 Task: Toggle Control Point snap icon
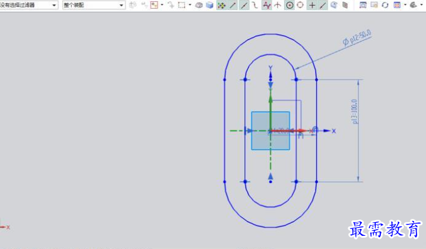pos(267,5)
